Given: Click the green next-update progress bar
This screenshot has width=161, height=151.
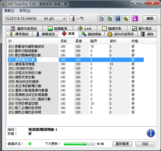Looking at the screenshot, I should 79,144.
